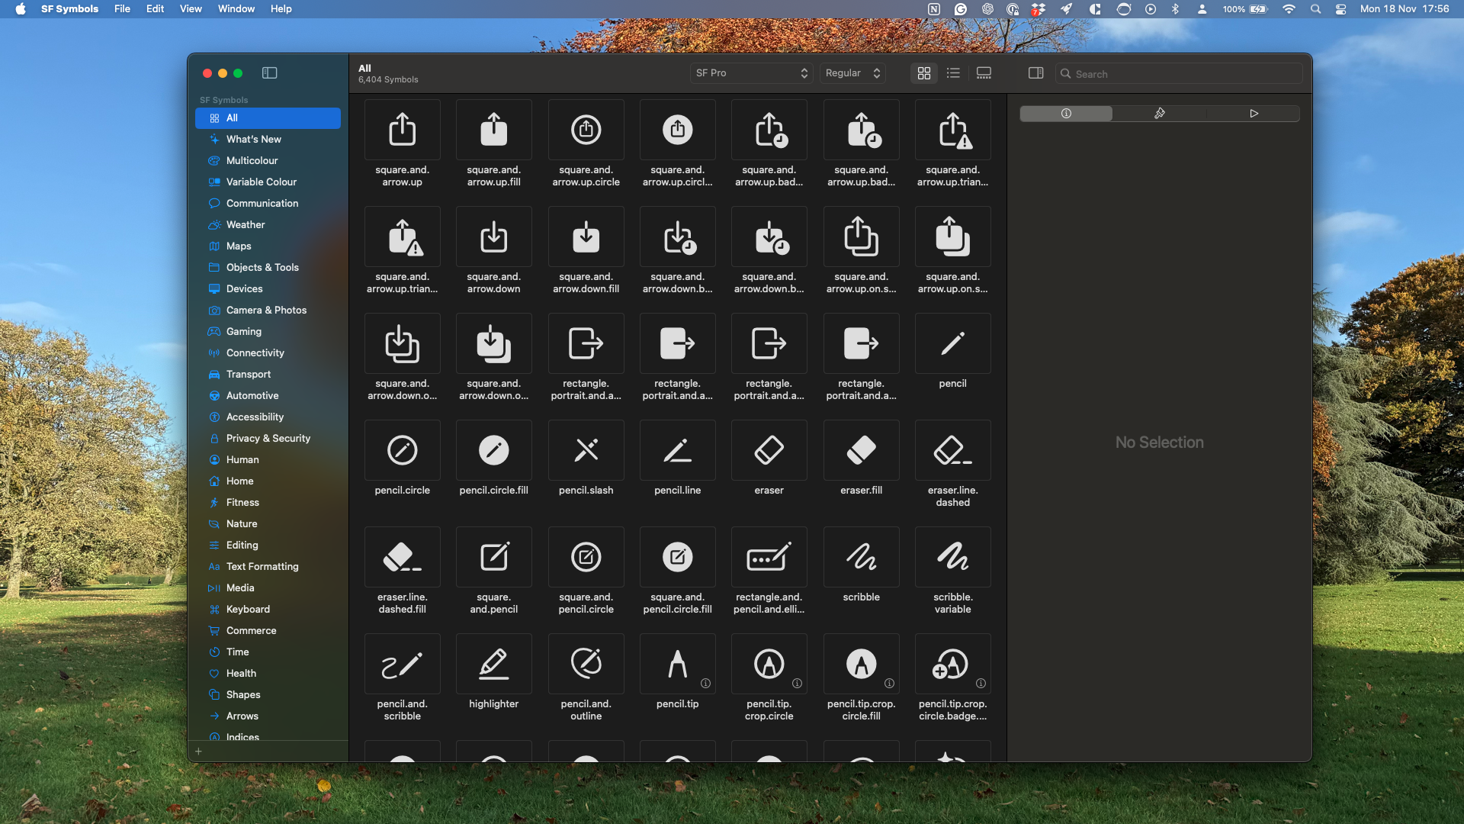Image resolution: width=1464 pixels, height=824 pixels.
Task: Open the Objects & Tools category
Action: point(268,268)
